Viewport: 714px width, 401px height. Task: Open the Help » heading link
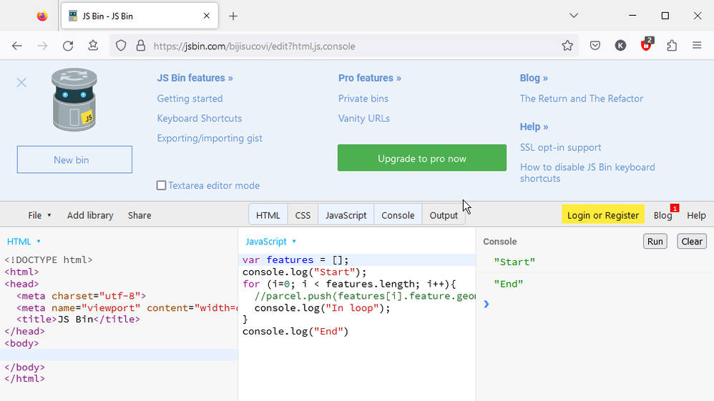[534, 127]
